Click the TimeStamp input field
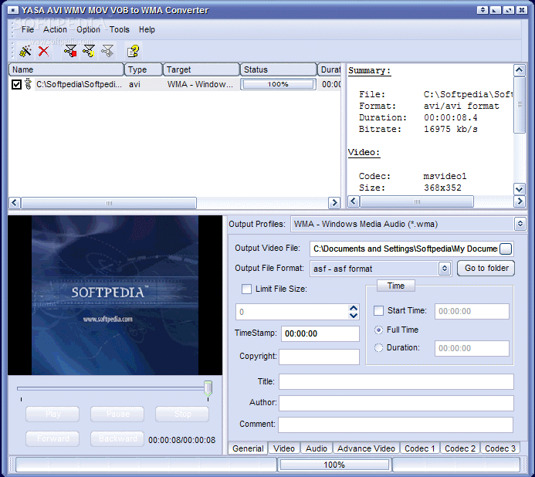Image resolution: width=535 pixels, height=477 pixels. 320,333
